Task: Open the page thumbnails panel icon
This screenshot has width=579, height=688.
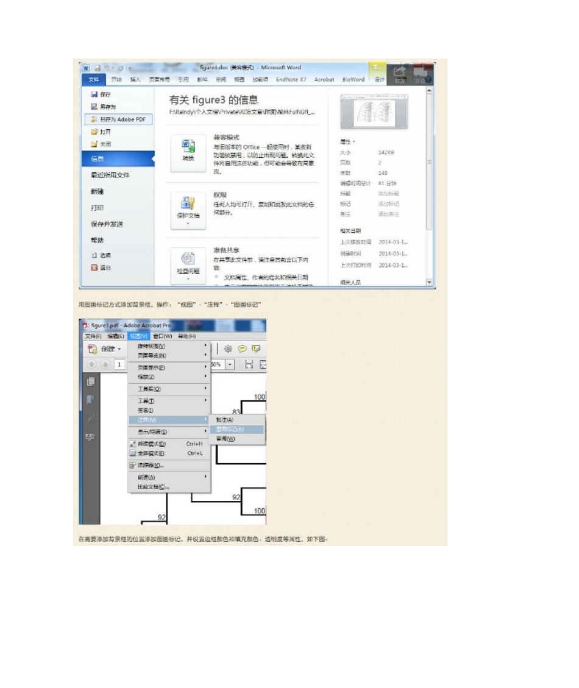Action: pyautogui.click(x=90, y=381)
